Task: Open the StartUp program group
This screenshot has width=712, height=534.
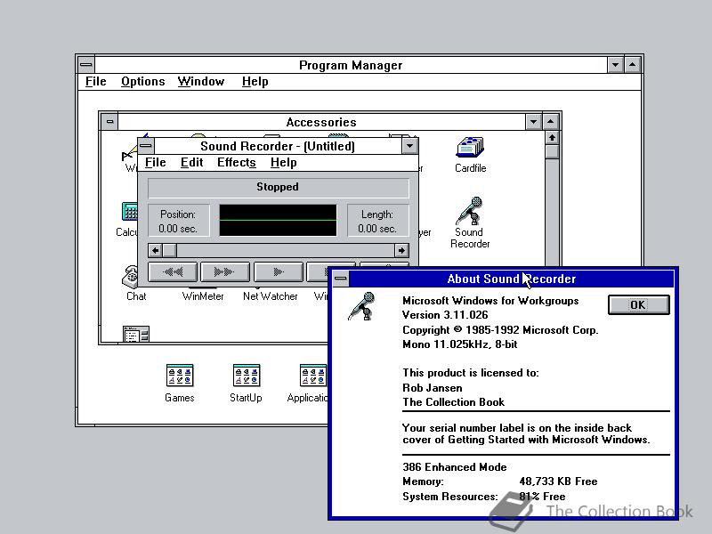Action: 247,376
